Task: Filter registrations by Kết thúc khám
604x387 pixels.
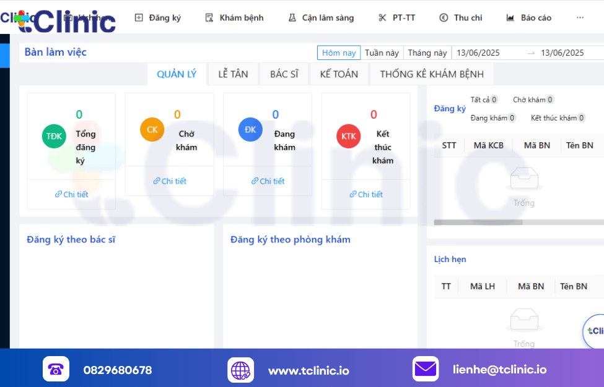Action: tap(558, 118)
